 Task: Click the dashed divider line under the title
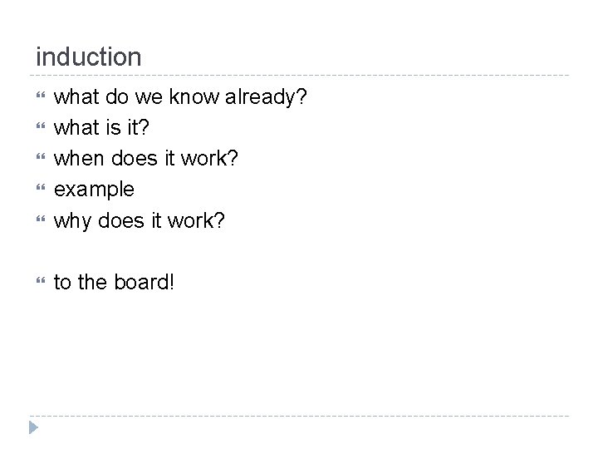pos(299,76)
